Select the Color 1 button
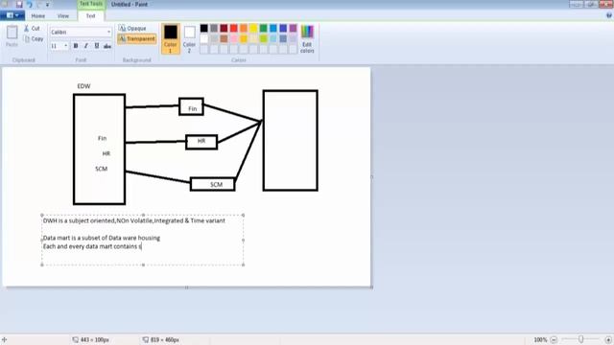Screen dimensions: 614x345 (171, 38)
